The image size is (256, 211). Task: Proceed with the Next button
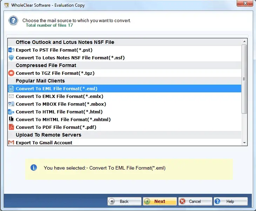pos(160,201)
